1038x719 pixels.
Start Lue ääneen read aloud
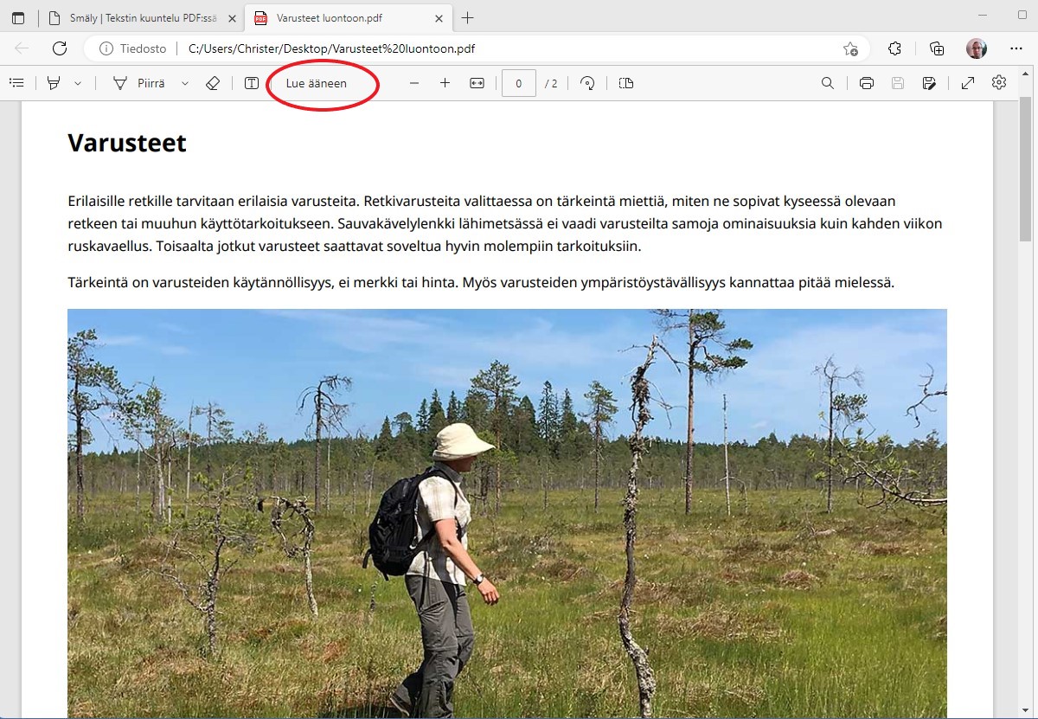317,83
